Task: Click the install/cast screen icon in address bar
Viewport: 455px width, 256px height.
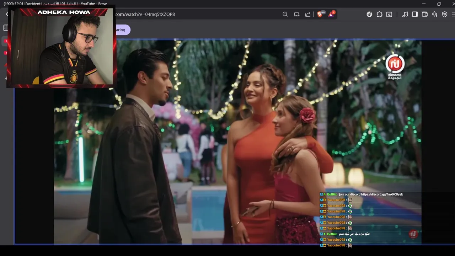Action: pyautogui.click(x=296, y=14)
